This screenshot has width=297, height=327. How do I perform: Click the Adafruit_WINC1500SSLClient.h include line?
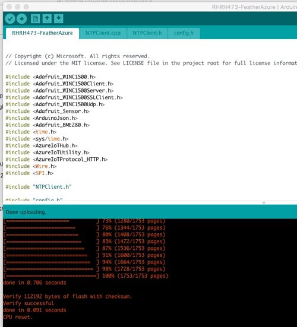click(x=64, y=97)
